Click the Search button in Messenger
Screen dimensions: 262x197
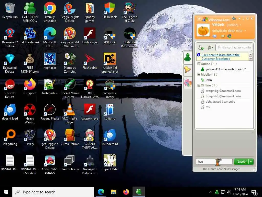tap(242, 162)
